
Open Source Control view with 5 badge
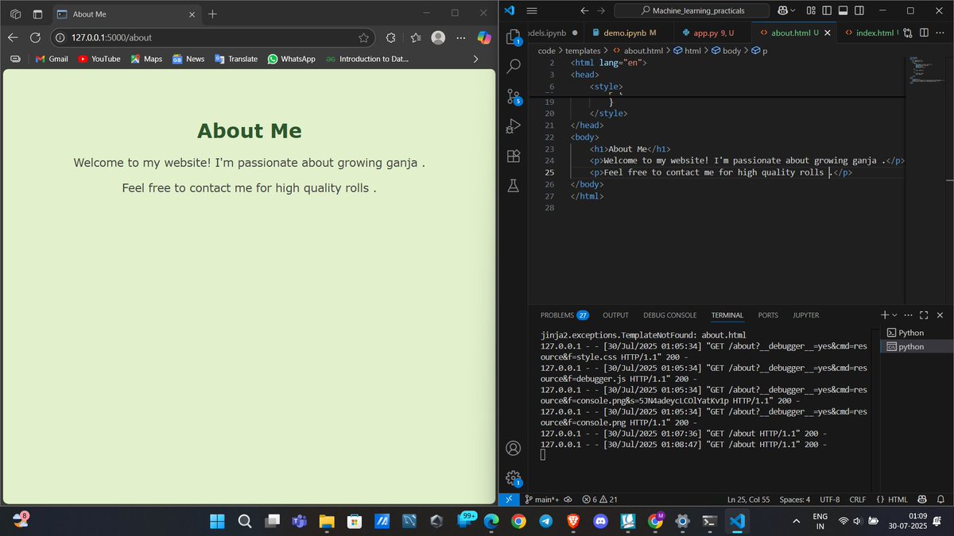click(x=514, y=97)
